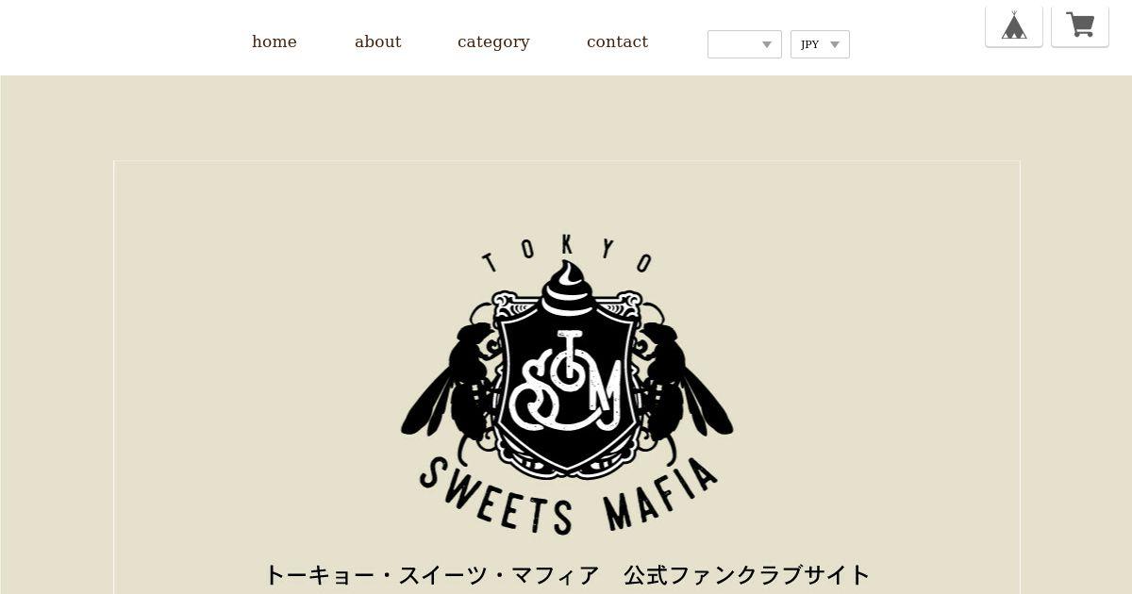Screen dimensions: 1132x594
Task: Click the BASE tent icon button
Action: pyautogui.click(x=1014, y=25)
